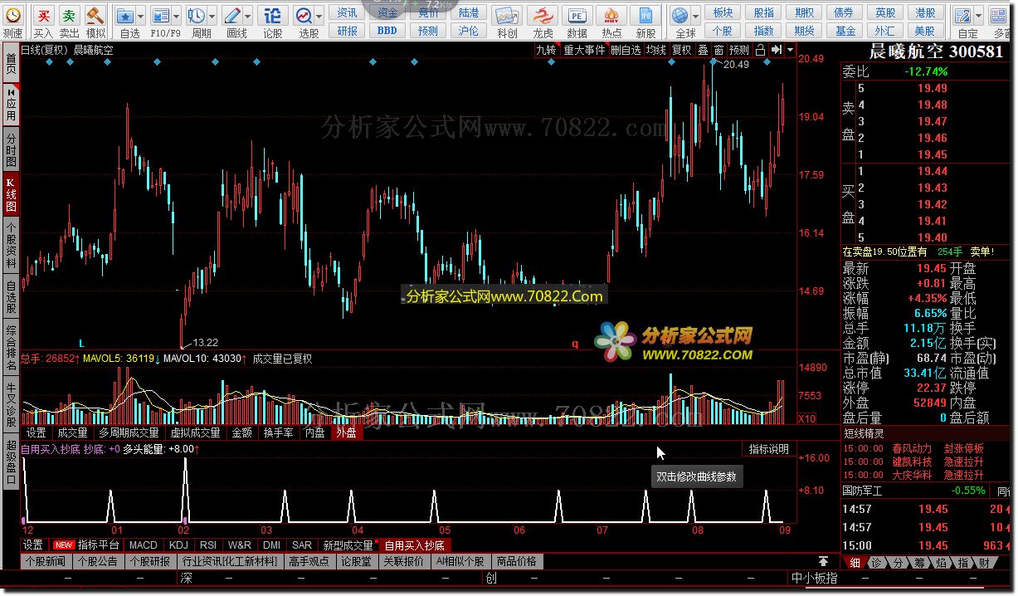The width and height of the screenshot is (1018, 596).
Task: Expand the 自选 dropdown arrow
Action: click(x=140, y=16)
